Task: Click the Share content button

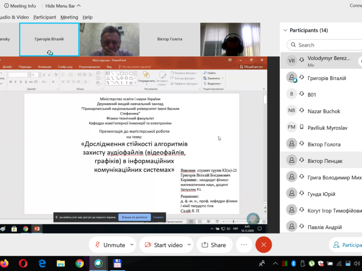Action: pos(214,245)
